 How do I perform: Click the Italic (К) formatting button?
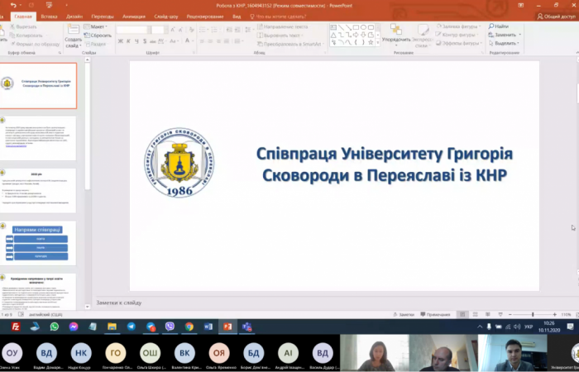[x=128, y=41]
